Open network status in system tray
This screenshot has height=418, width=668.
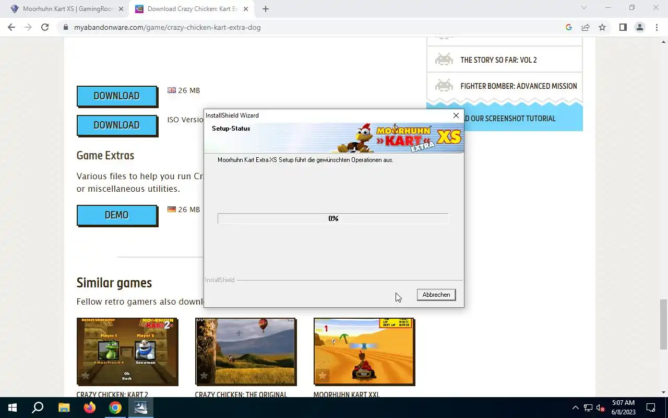(588, 408)
